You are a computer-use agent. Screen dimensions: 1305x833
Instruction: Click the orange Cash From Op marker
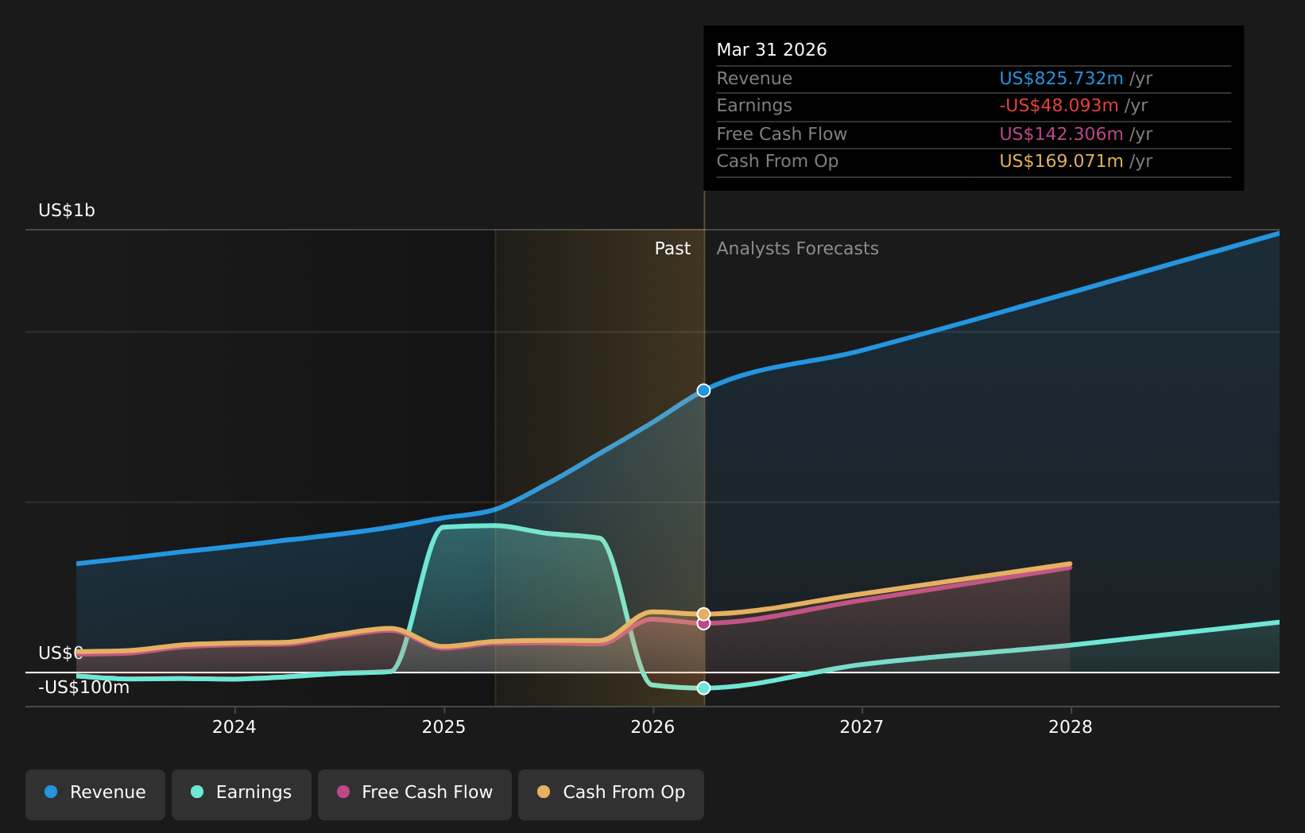click(703, 614)
